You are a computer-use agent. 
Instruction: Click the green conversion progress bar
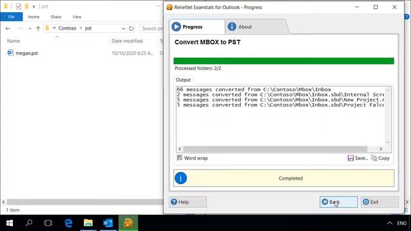pyautogui.click(x=284, y=61)
